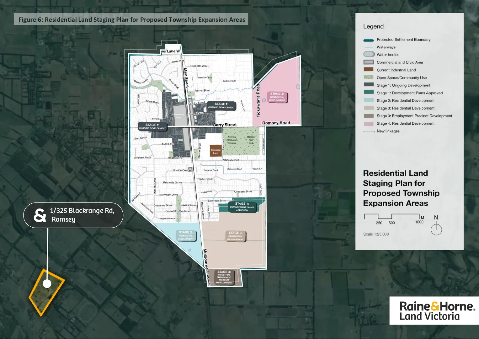Click the ampersand icon in the address label
Screen dimensions: 479x339
click(x=40, y=215)
